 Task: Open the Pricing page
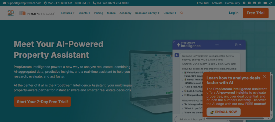tap(99, 13)
